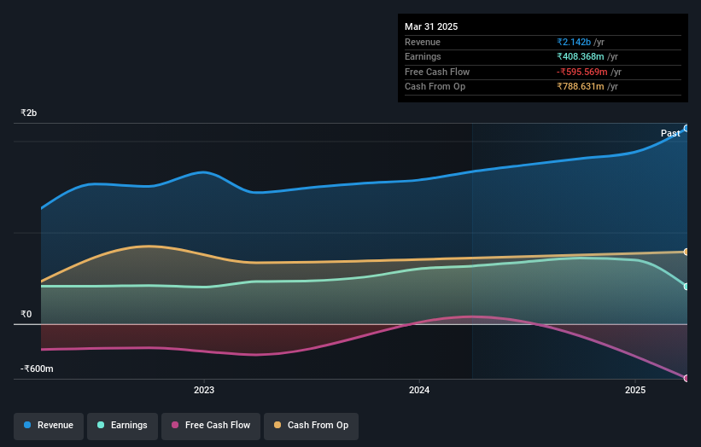
Task: Click the 2025 x-axis label
Action: point(635,391)
